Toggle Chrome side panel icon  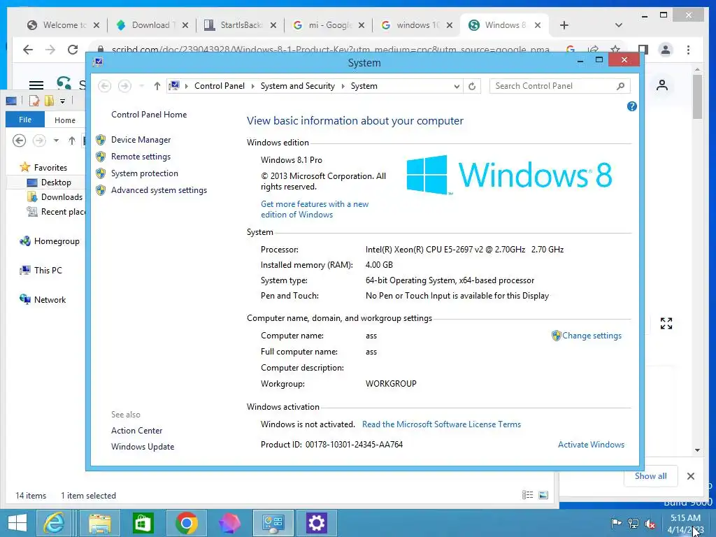[643, 50]
